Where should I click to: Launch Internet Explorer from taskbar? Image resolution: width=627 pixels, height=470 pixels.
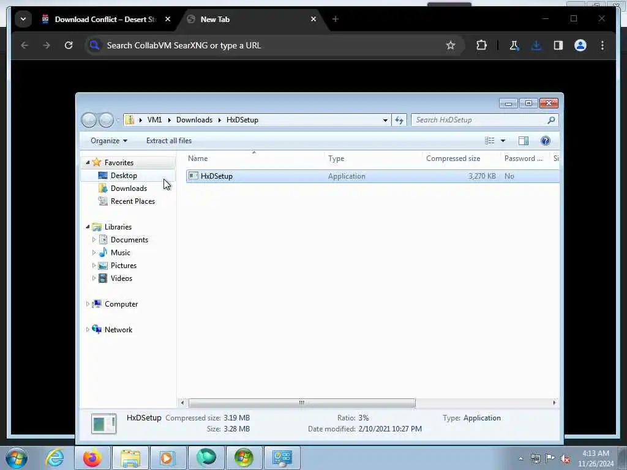tap(54, 458)
